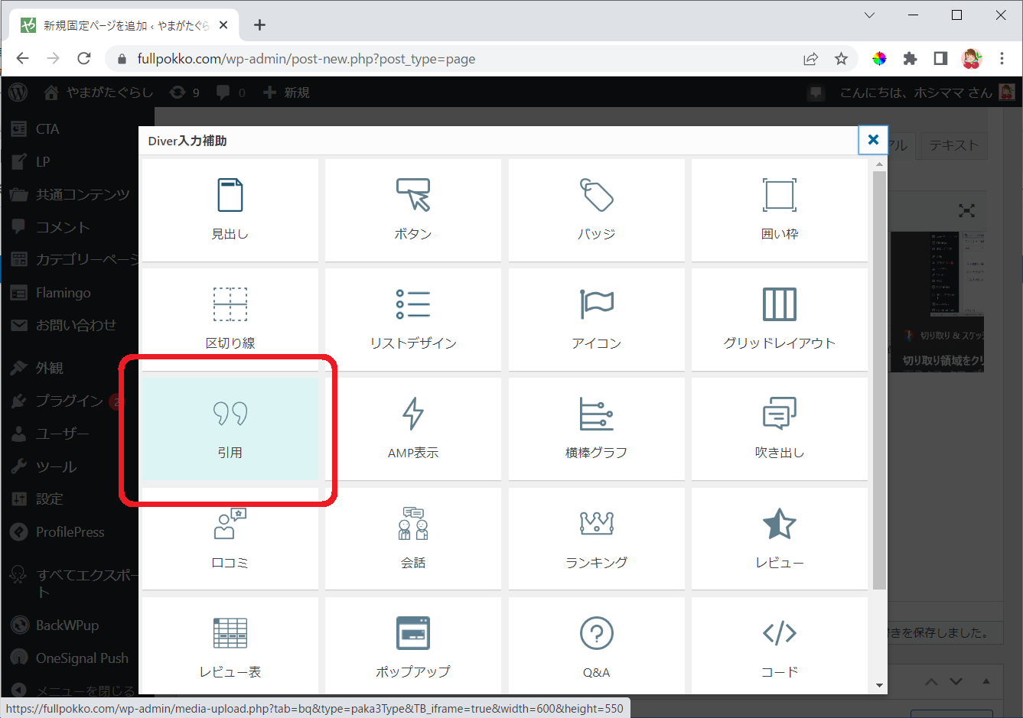Click the アイコン flag icon
The height and width of the screenshot is (718, 1023).
pyautogui.click(x=596, y=305)
